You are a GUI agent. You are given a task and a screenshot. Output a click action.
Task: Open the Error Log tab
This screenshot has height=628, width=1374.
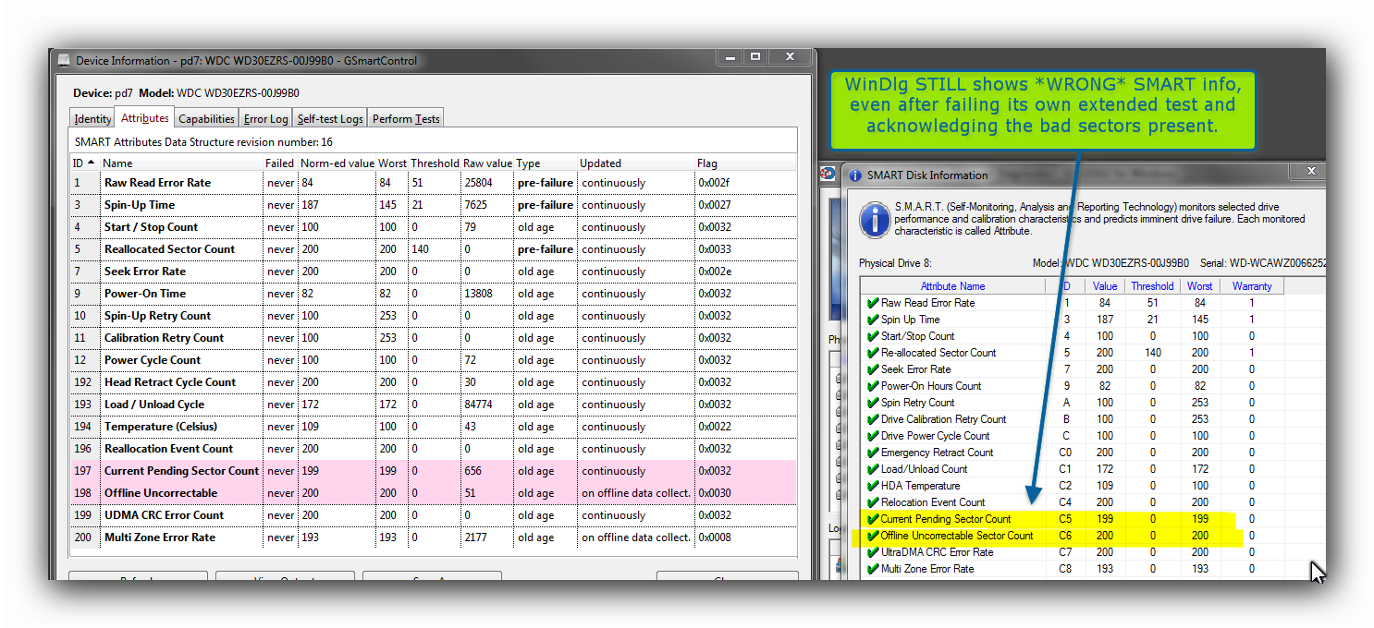click(266, 118)
